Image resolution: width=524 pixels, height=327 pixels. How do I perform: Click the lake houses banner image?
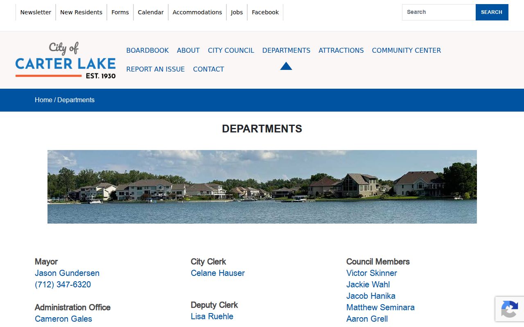tap(262, 187)
